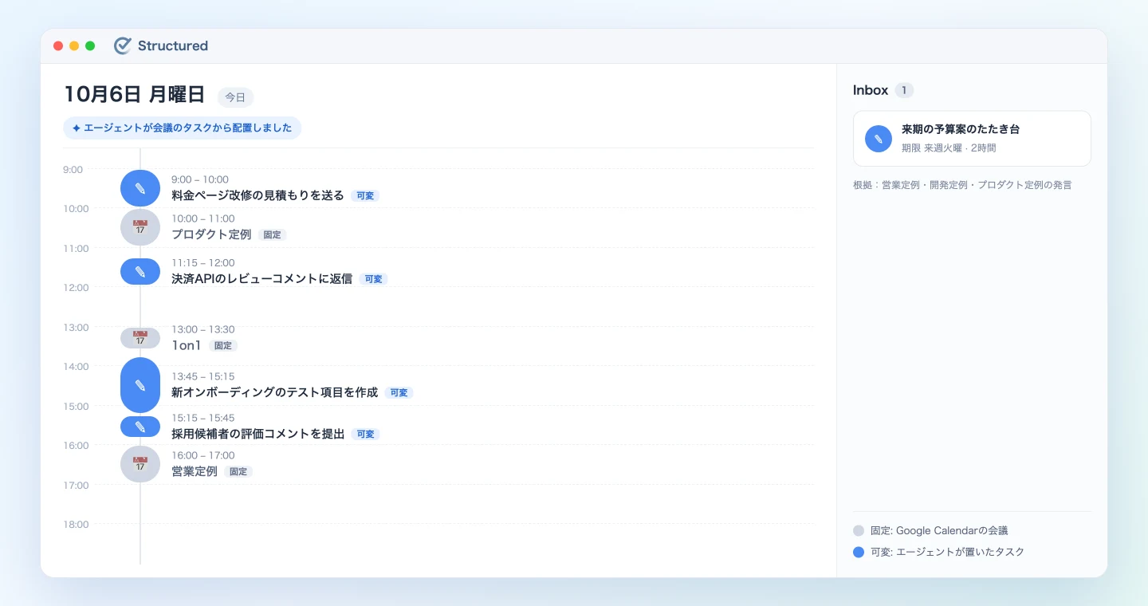Click the 9:00 hour label
The width and height of the screenshot is (1148, 606).
pos(73,170)
